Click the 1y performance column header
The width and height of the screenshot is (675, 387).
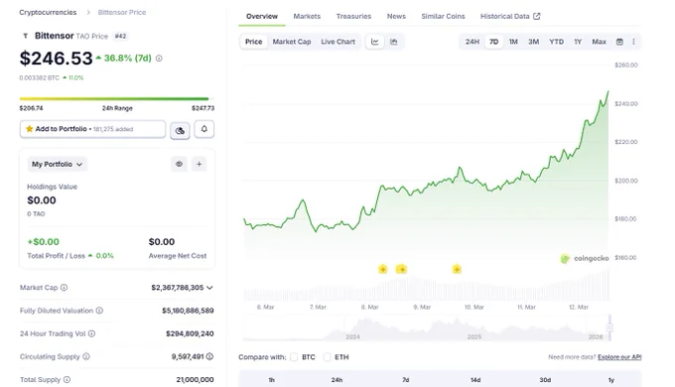(x=610, y=380)
